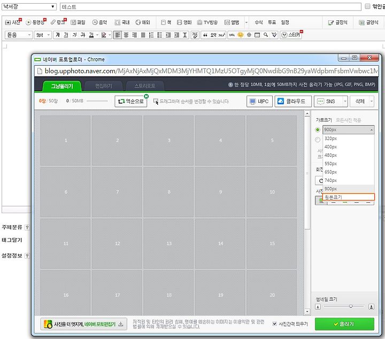
Task: Click the photo grid scrollbar down arrow
Action: [307, 312]
